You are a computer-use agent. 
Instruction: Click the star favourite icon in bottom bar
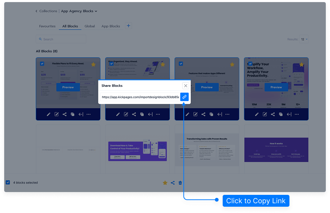point(165,183)
